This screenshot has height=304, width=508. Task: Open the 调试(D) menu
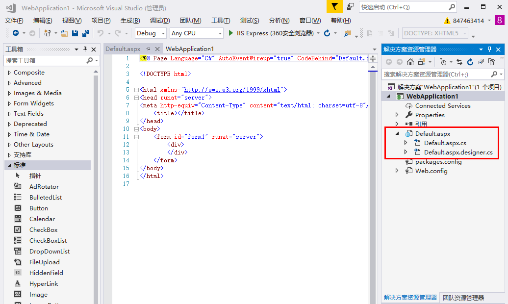(x=160, y=21)
